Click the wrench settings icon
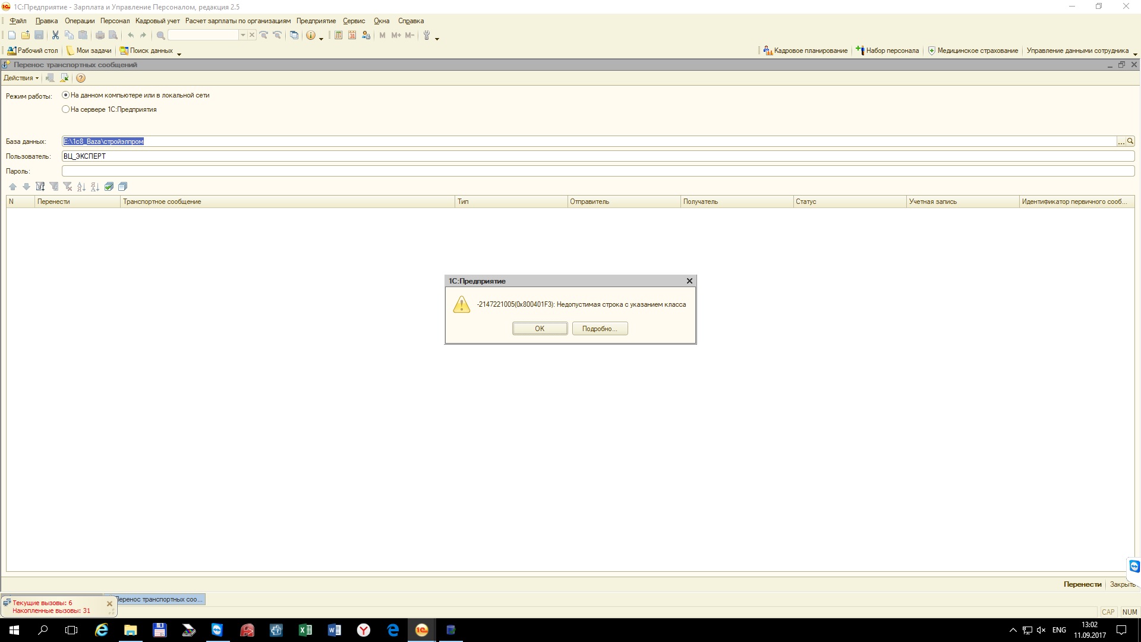Image resolution: width=1141 pixels, height=642 pixels. pyautogui.click(x=426, y=36)
